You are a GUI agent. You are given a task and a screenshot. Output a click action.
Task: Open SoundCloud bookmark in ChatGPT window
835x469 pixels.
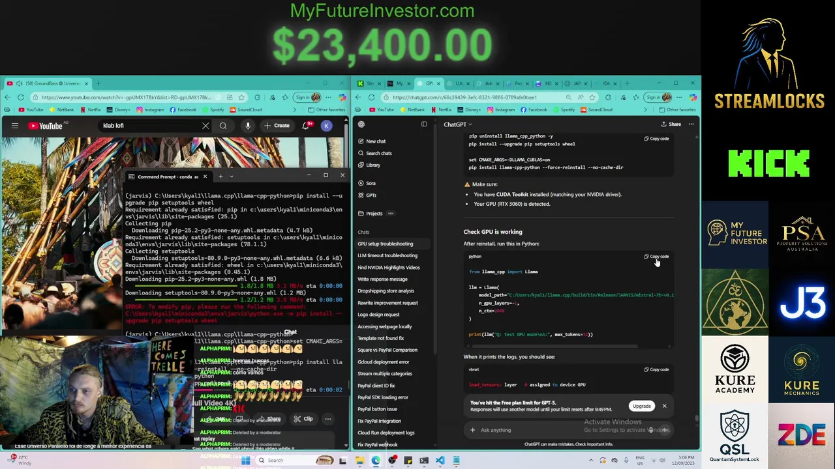click(x=597, y=109)
